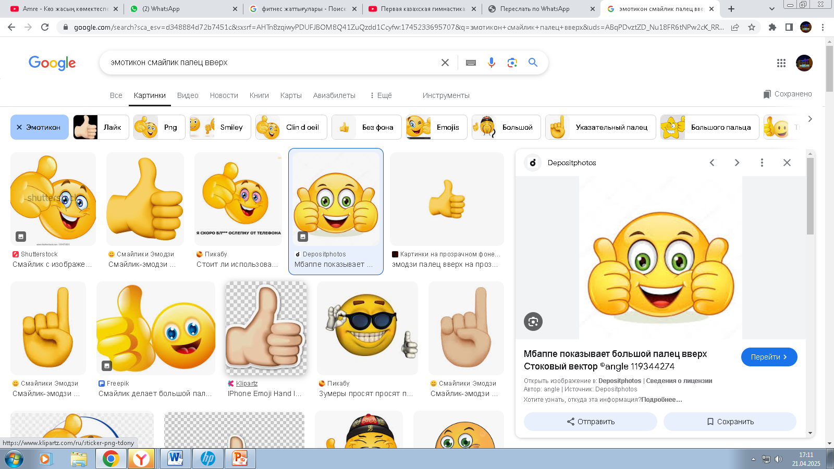834x469 pixels.
Task: Clear the search query with the X
Action: click(445, 63)
